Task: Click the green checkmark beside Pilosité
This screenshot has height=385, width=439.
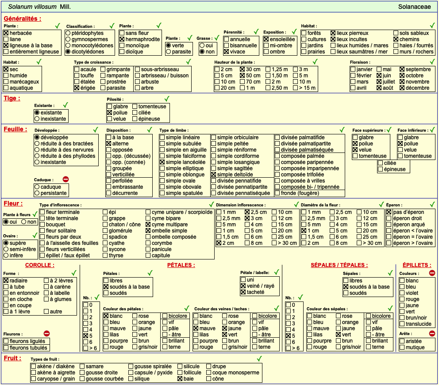Action: (167, 99)
